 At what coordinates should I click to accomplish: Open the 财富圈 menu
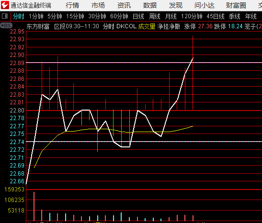point(236,5)
